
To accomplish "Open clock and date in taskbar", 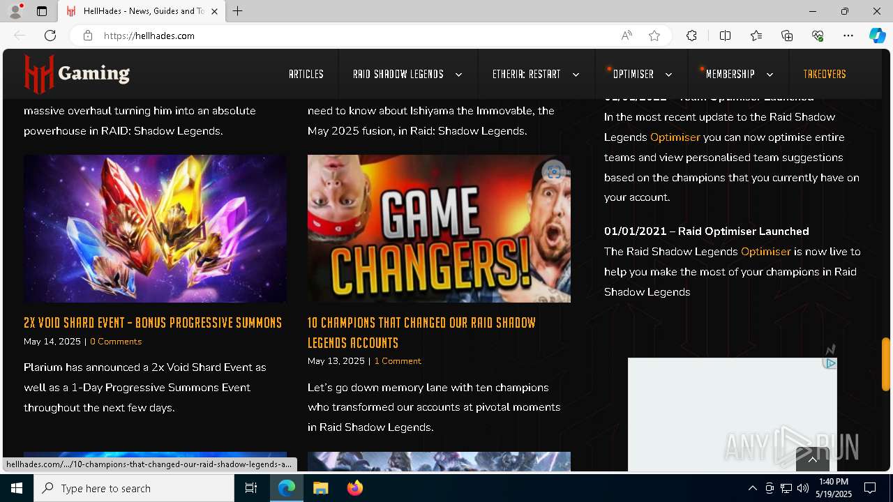I will click(x=835, y=488).
